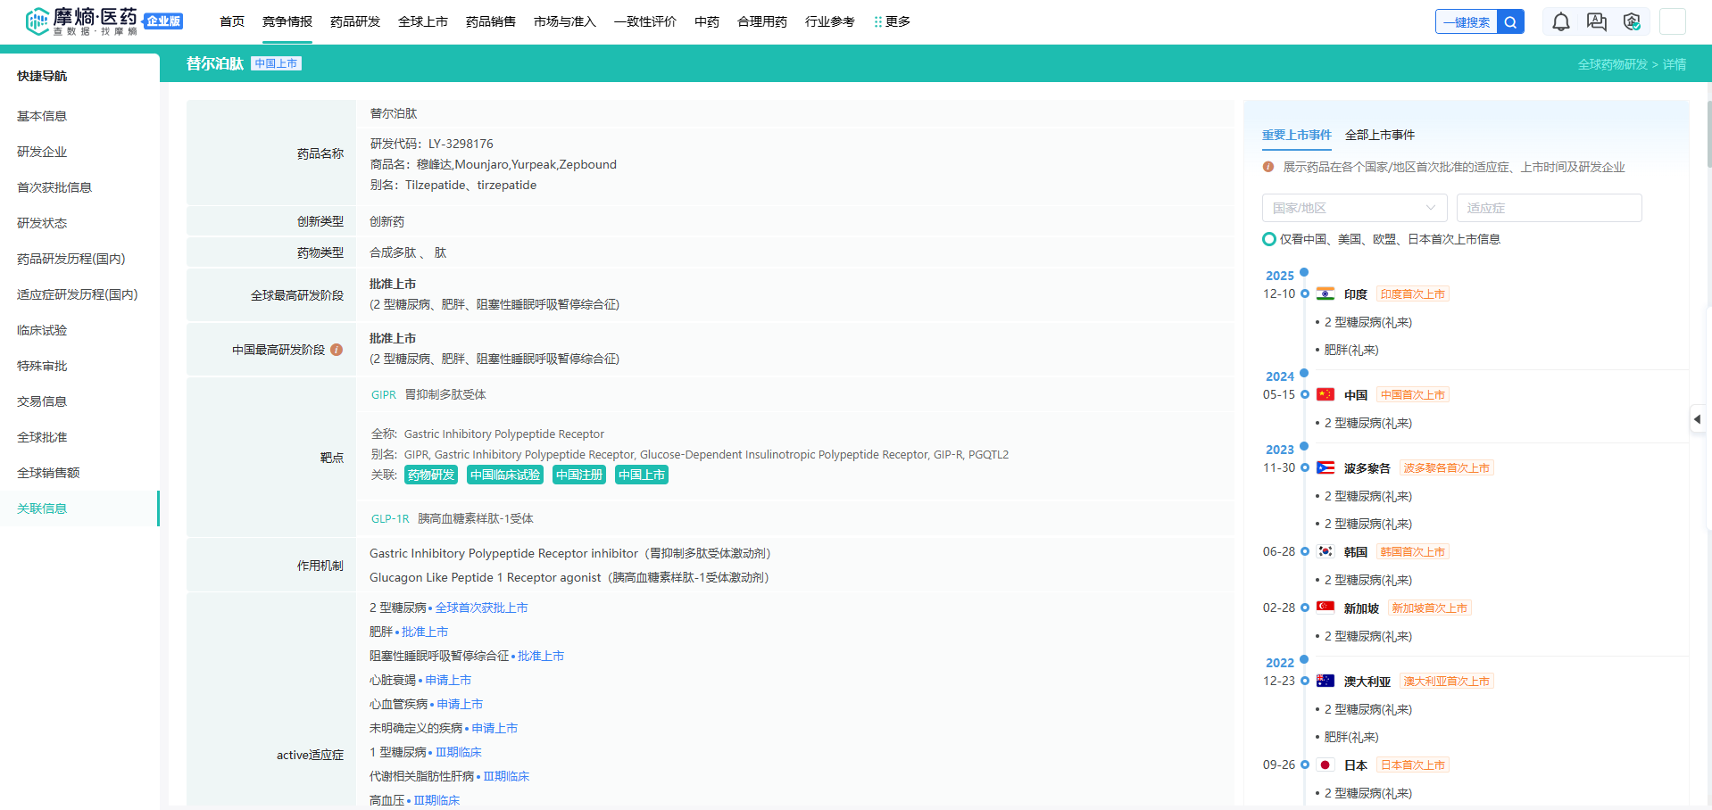
Task: Open 中药 in top navigation
Action: pyautogui.click(x=707, y=21)
